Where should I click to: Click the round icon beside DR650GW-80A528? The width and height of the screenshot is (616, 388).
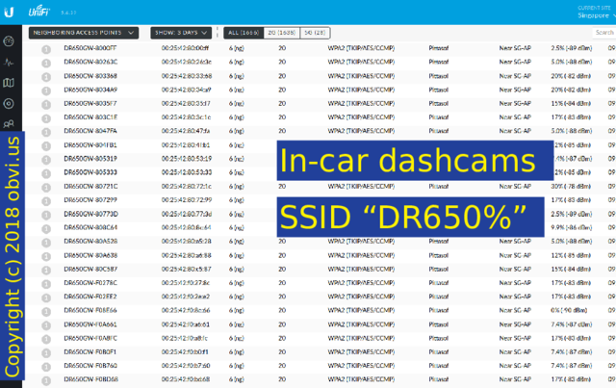click(46, 243)
